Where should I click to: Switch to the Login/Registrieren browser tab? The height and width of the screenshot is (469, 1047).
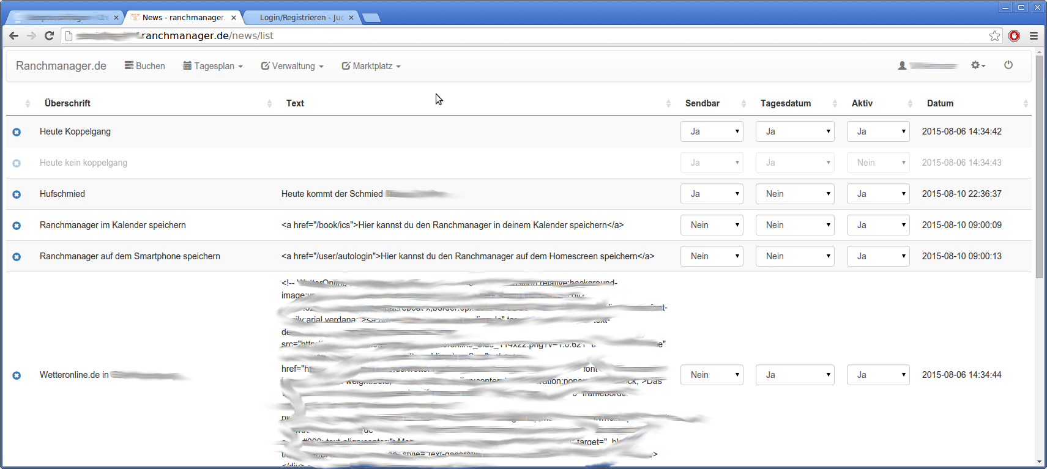300,18
